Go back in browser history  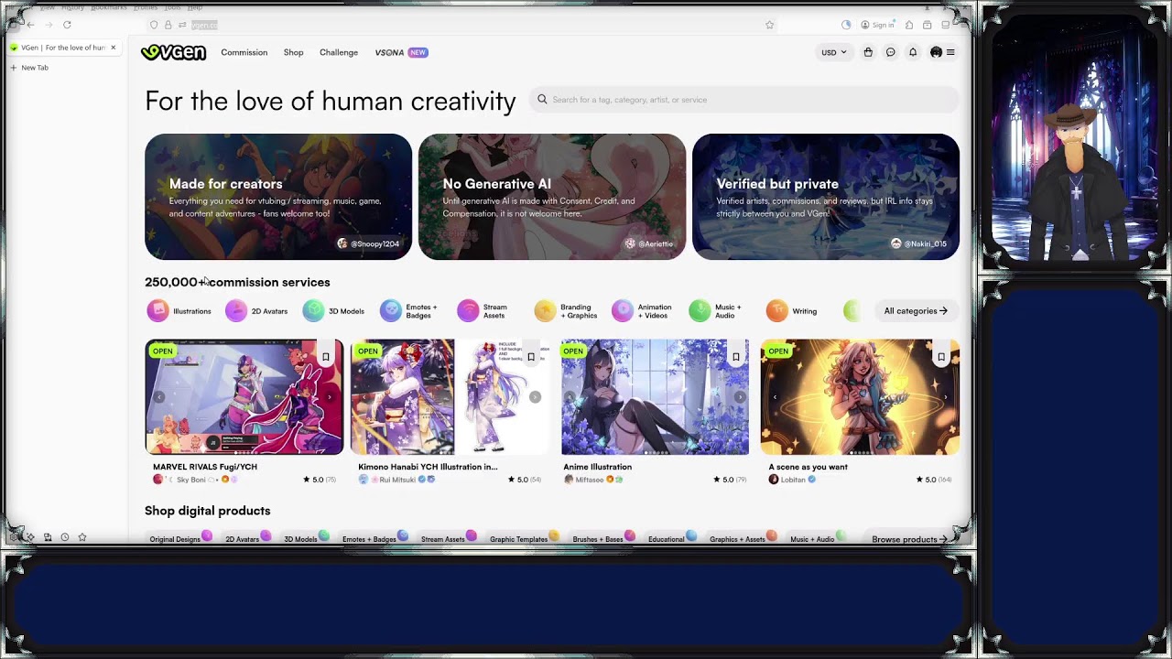[x=30, y=25]
